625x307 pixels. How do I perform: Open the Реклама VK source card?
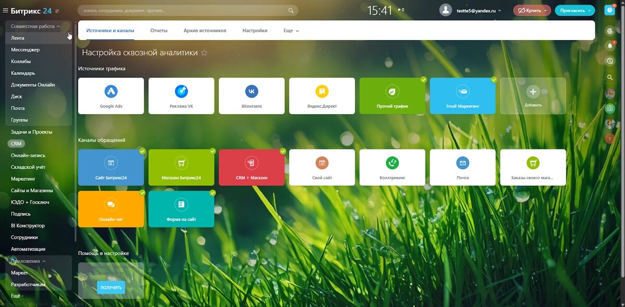coord(181,96)
